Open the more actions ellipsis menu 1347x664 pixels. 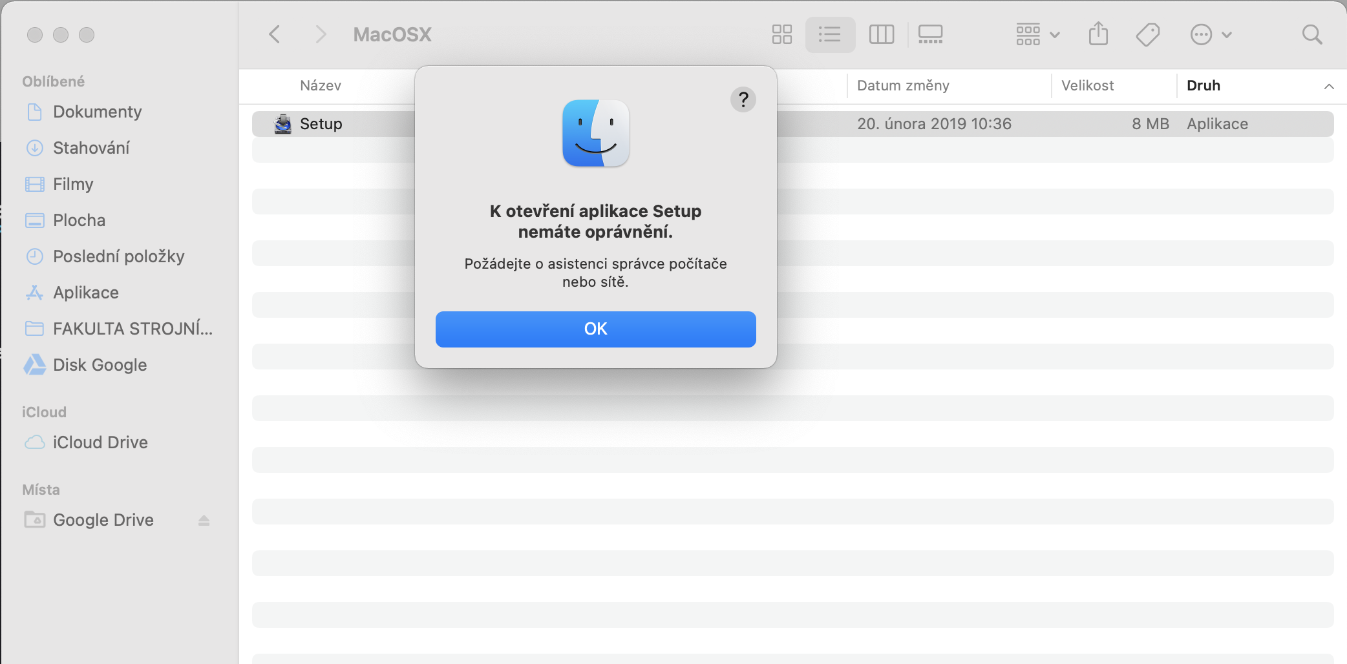pos(1210,34)
